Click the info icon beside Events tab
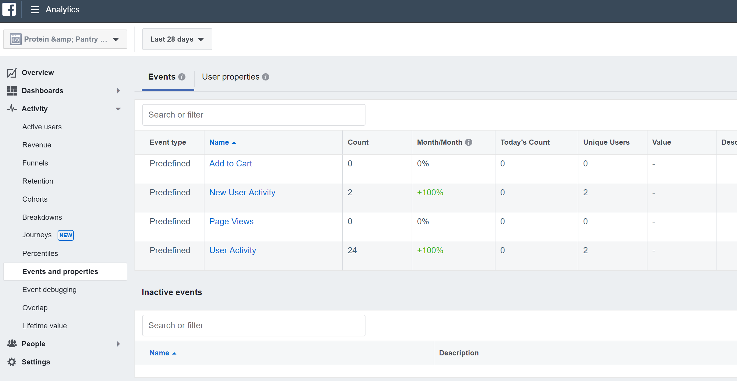The image size is (737, 381). [182, 77]
